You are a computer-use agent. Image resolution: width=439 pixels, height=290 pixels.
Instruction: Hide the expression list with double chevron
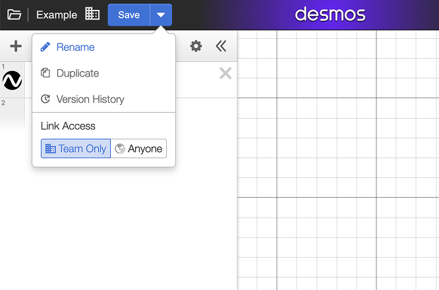point(221,46)
